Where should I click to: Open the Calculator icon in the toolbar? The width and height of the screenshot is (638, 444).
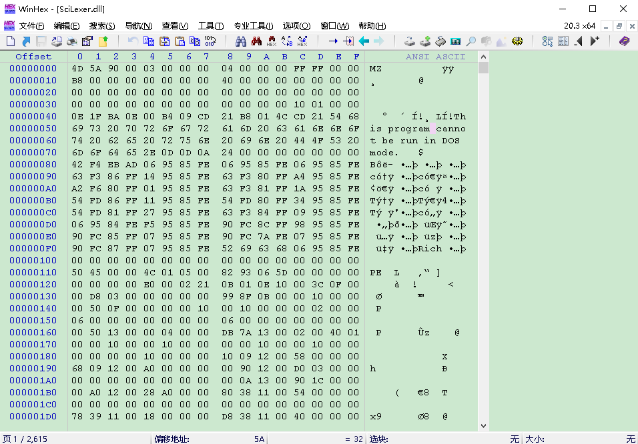(x=456, y=41)
